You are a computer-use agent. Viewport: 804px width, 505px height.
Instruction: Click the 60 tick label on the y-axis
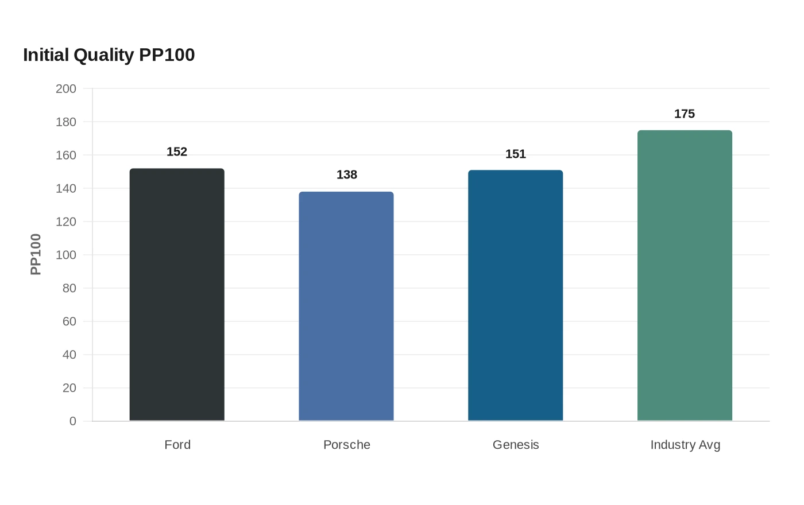click(69, 321)
